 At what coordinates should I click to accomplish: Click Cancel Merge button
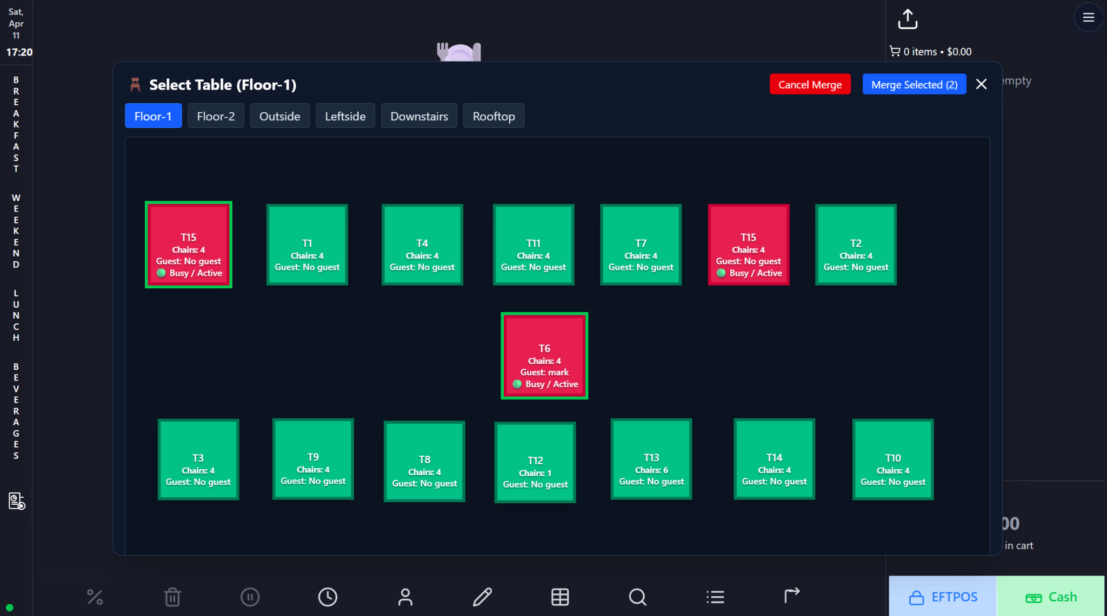point(810,84)
